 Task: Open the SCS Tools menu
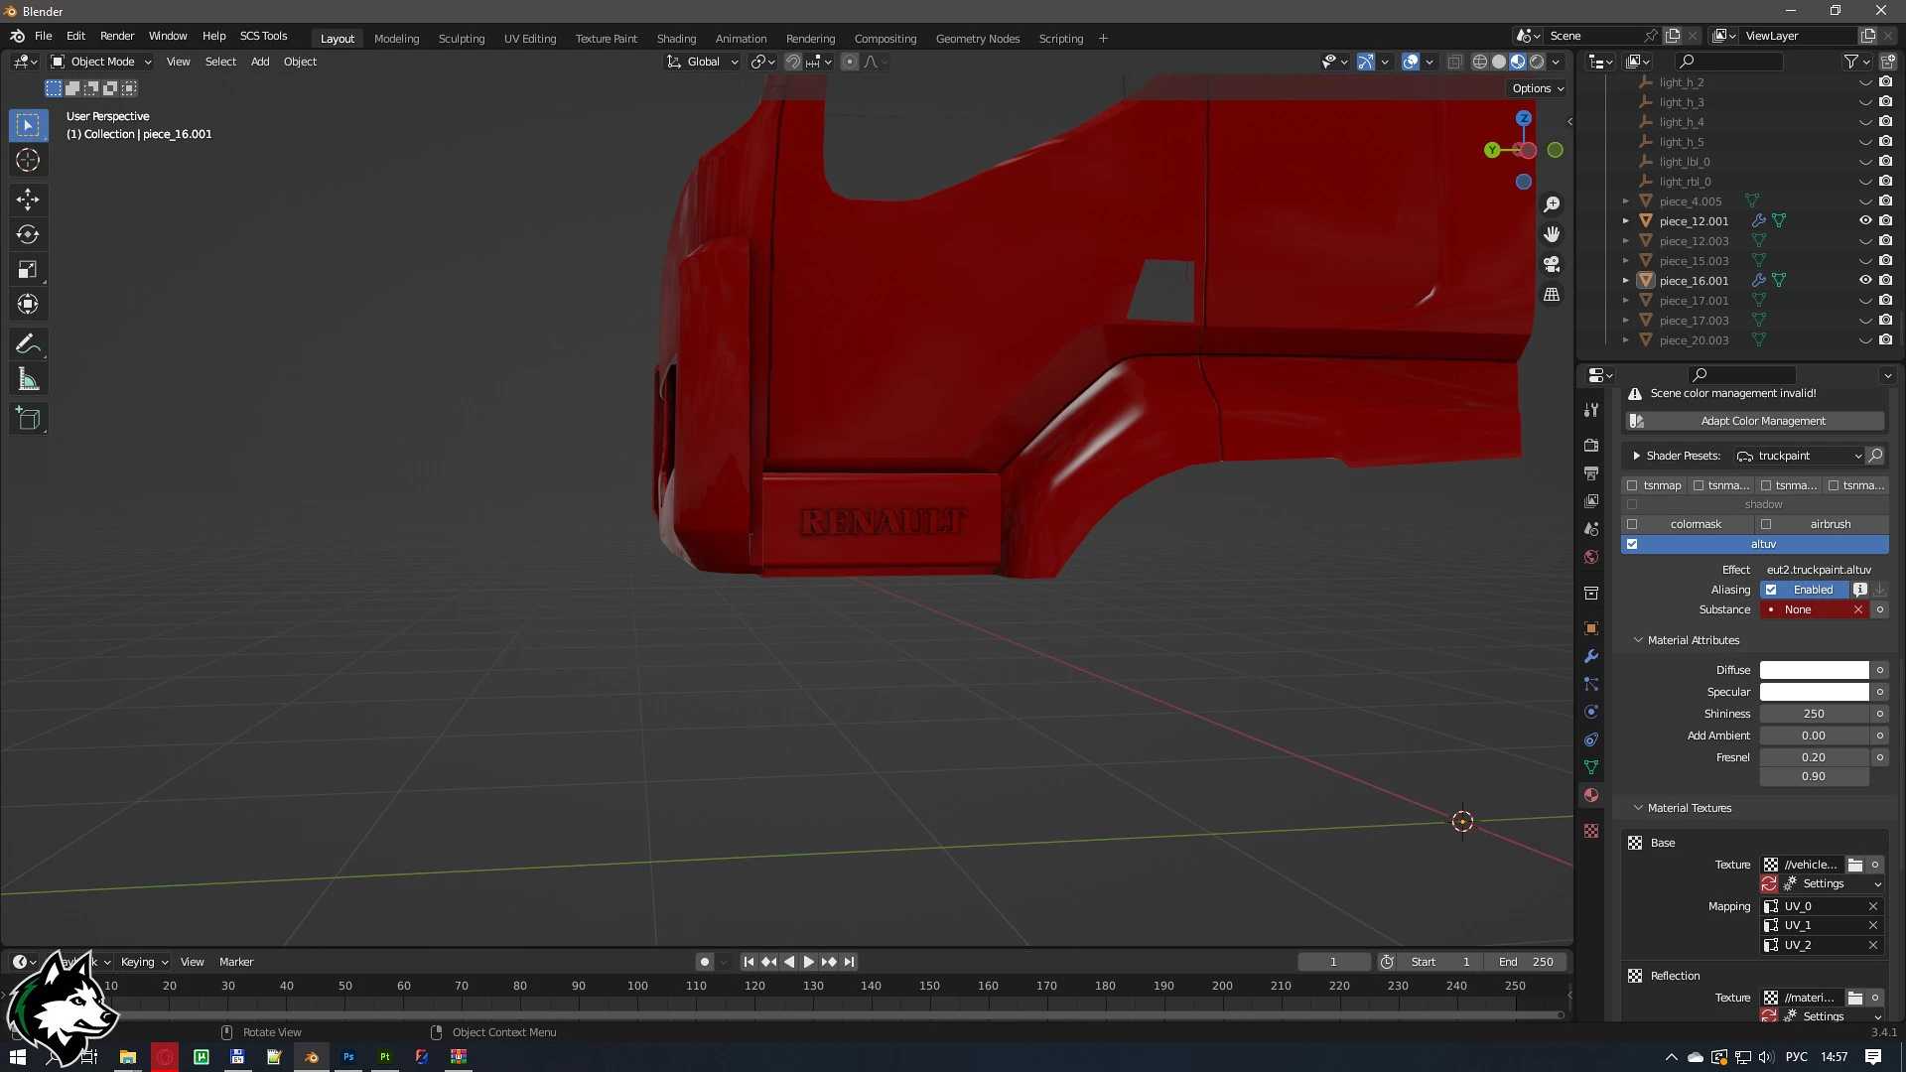tap(263, 36)
